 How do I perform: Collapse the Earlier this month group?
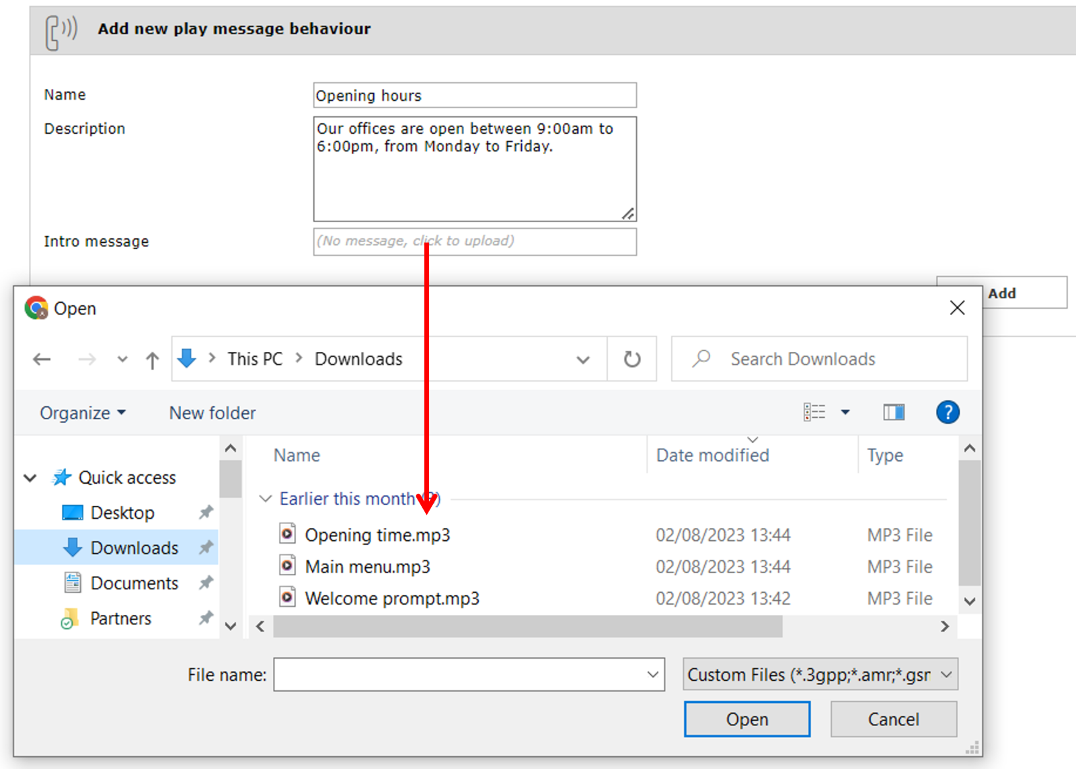point(266,499)
